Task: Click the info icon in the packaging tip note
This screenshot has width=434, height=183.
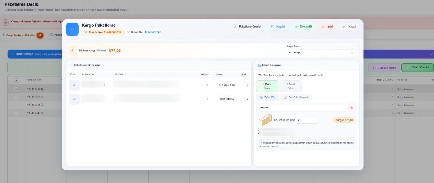Action: 260,143
